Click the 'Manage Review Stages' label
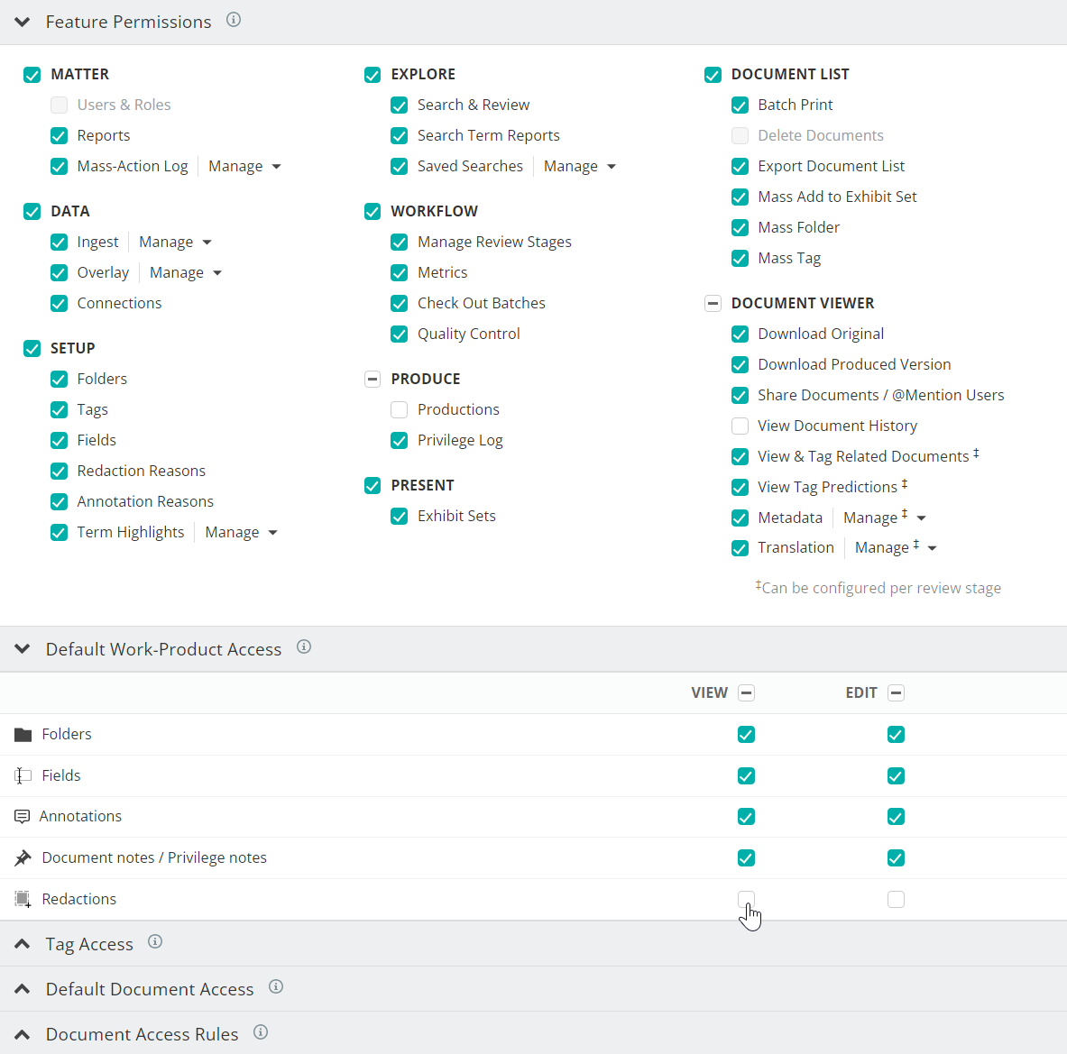The height and width of the screenshot is (1054, 1067). point(494,243)
